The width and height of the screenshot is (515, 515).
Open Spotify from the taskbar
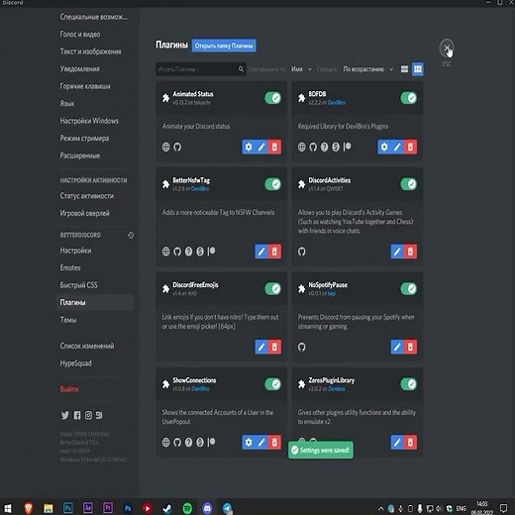187,508
